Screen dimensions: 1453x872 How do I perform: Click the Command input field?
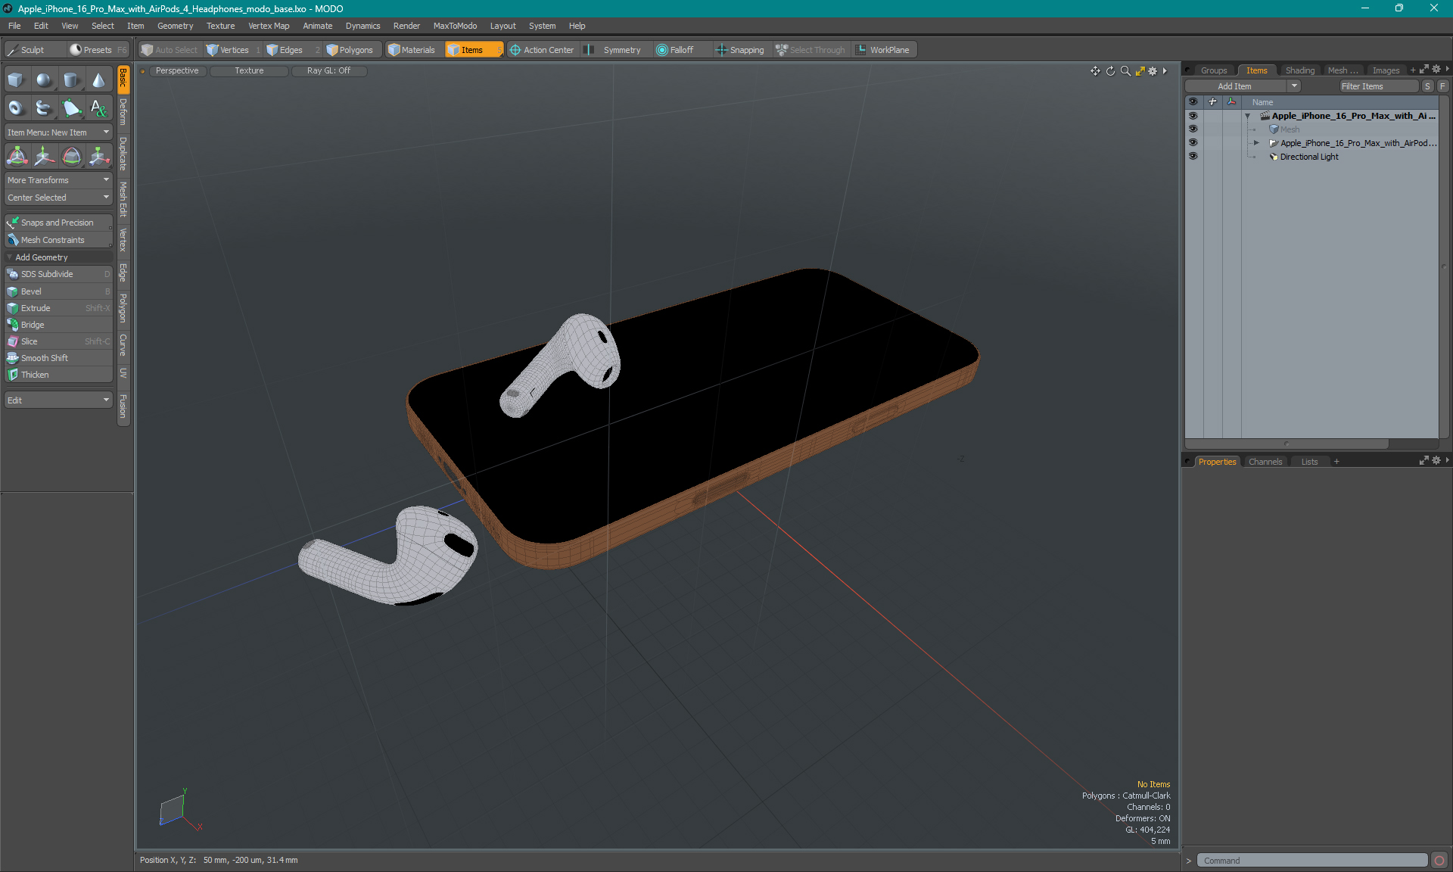tap(1311, 861)
